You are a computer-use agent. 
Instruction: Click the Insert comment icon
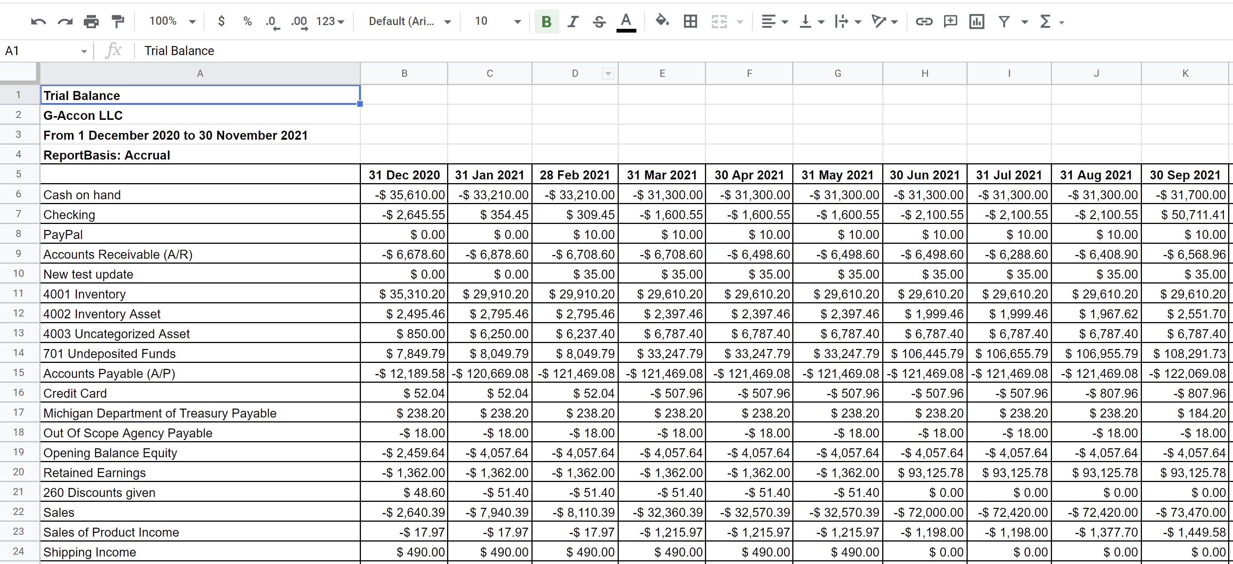tap(950, 21)
